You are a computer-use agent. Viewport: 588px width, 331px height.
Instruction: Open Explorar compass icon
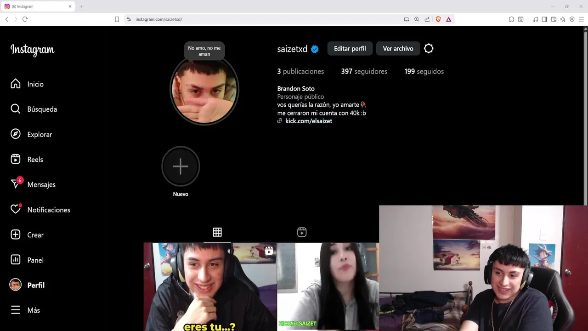(x=16, y=134)
